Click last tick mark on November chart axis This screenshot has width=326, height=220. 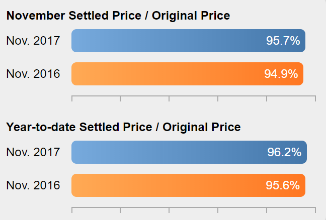point(315,98)
